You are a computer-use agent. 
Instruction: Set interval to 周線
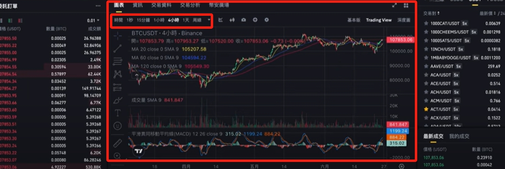tap(197, 20)
